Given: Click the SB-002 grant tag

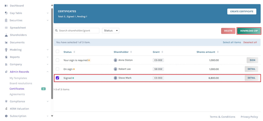Looking at the screenshot, I should (158, 69).
